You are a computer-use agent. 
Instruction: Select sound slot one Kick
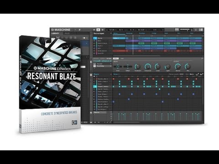103,79
